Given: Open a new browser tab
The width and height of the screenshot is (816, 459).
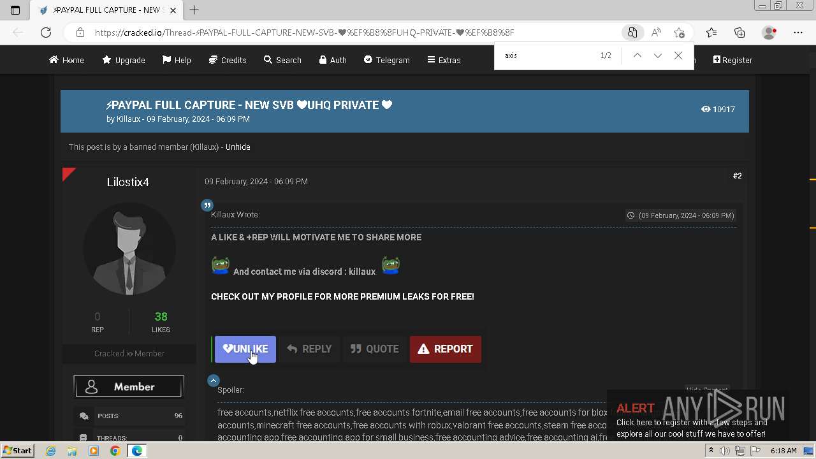Looking at the screenshot, I should coord(194,10).
